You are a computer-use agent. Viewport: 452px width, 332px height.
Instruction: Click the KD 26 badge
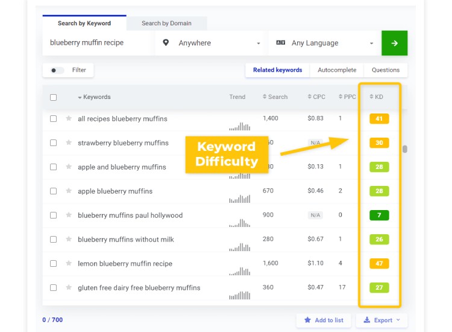[379, 239]
